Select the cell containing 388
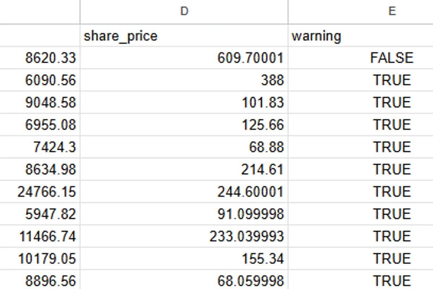This screenshot has width=433, height=289. pyautogui.click(x=184, y=80)
